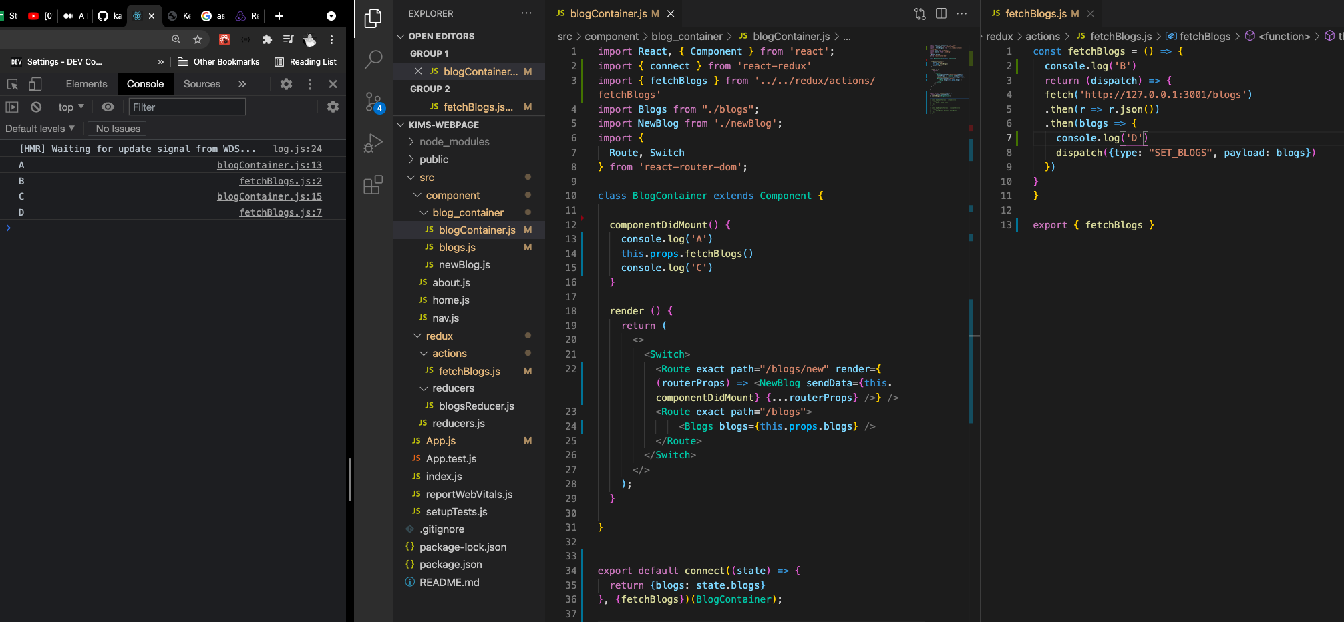Viewport: 1344px width, 622px height.
Task: Select the inspect element tool in DevTools
Action: [x=11, y=84]
